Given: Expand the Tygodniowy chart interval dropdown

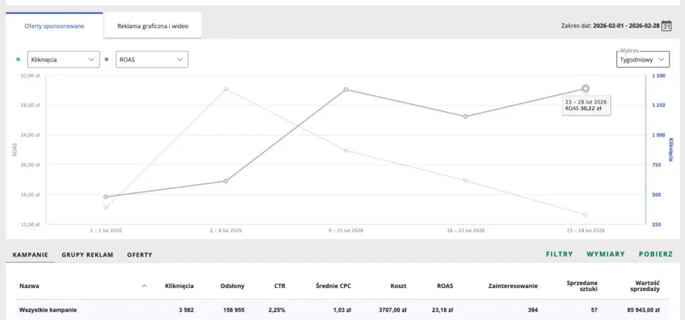Looking at the screenshot, I should [x=643, y=59].
